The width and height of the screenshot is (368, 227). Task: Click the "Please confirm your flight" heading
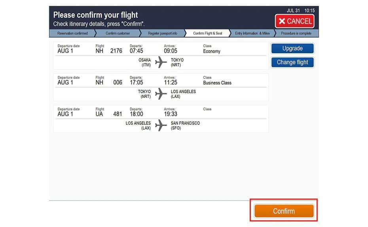point(96,15)
